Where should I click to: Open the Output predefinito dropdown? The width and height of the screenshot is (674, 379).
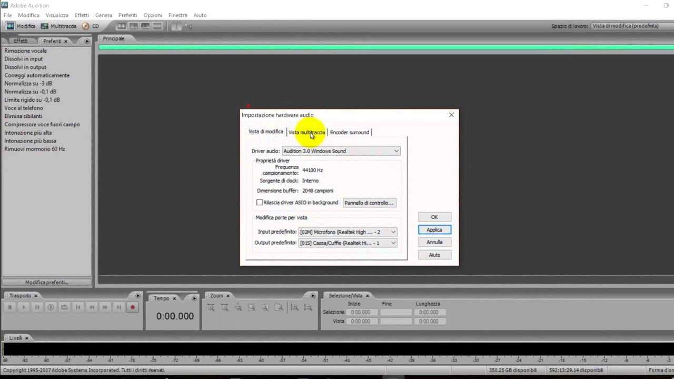(348, 243)
